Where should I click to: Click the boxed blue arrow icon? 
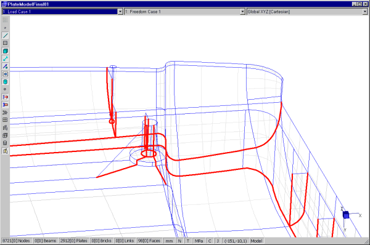click(5, 74)
